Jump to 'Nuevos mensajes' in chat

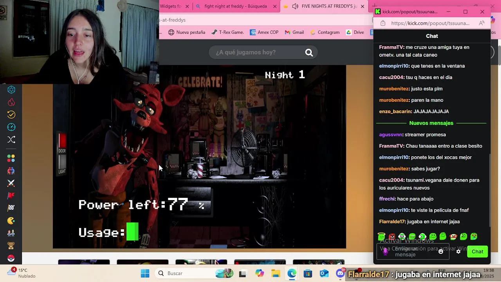pos(431,123)
